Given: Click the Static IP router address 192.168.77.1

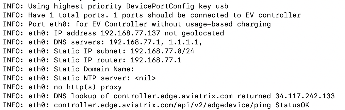Looking at the screenshot, I should (156, 60).
